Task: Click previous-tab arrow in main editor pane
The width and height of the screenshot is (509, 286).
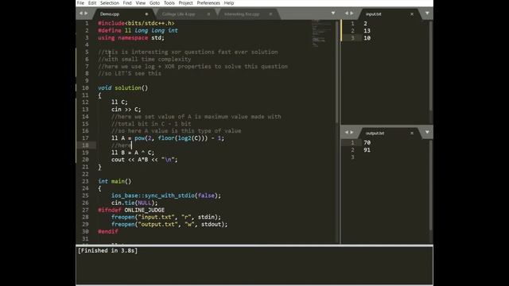Action: point(81,14)
